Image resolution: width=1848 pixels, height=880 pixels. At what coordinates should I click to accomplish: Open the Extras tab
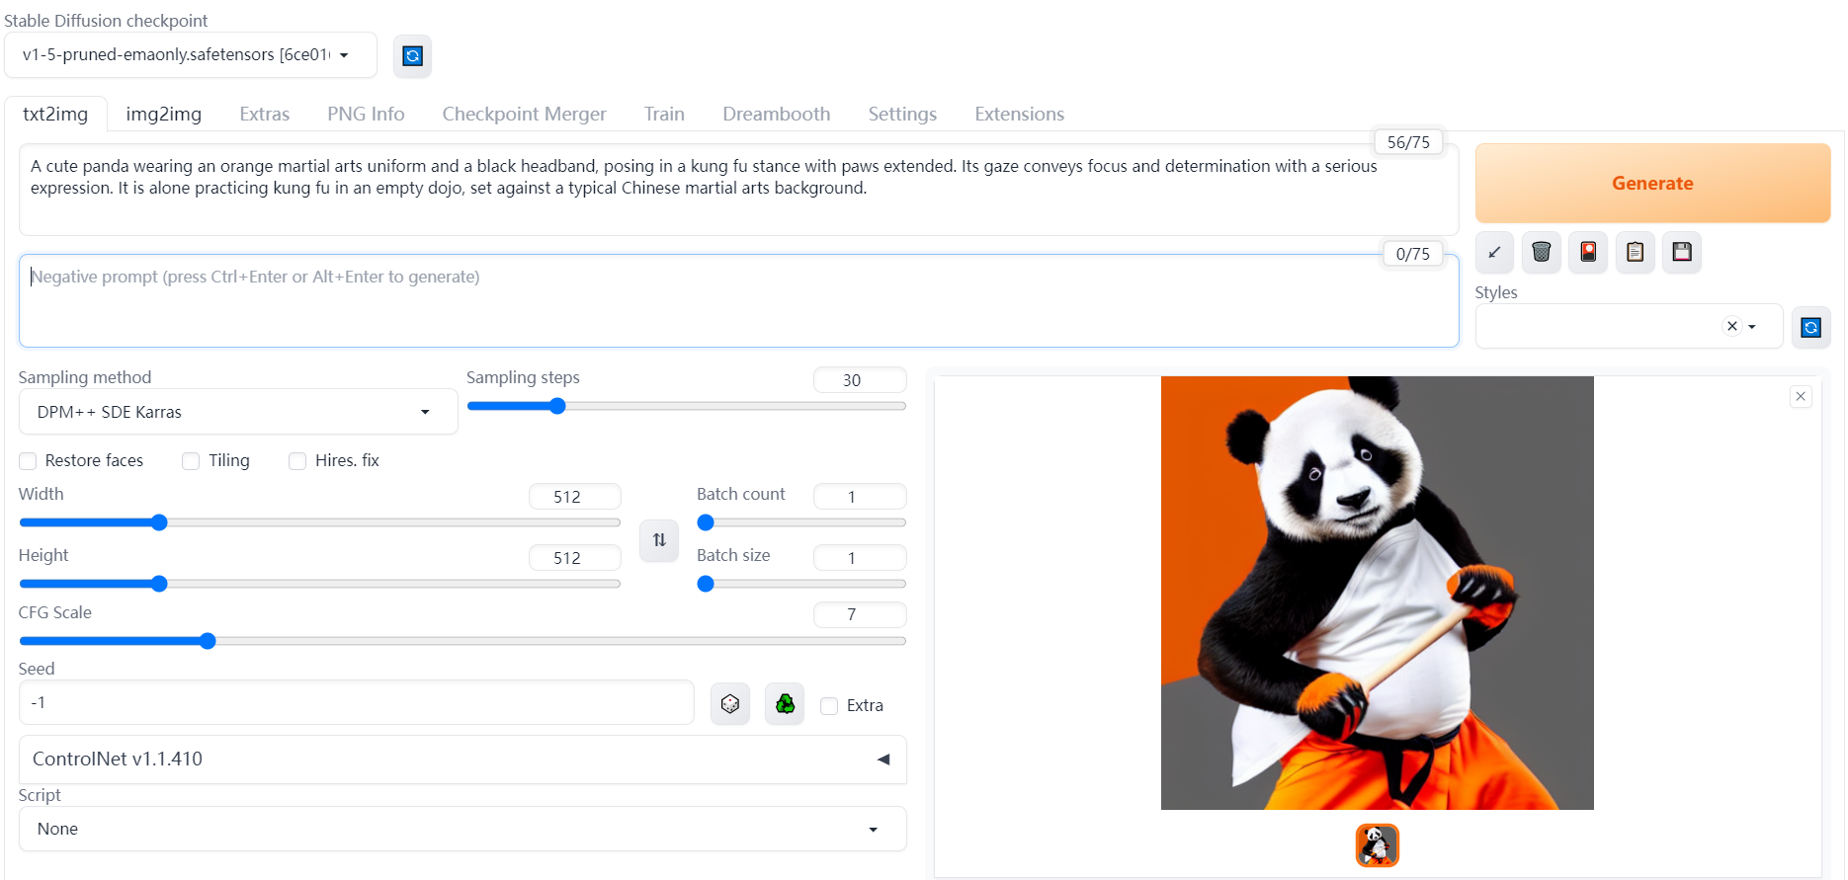(x=265, y=114)
